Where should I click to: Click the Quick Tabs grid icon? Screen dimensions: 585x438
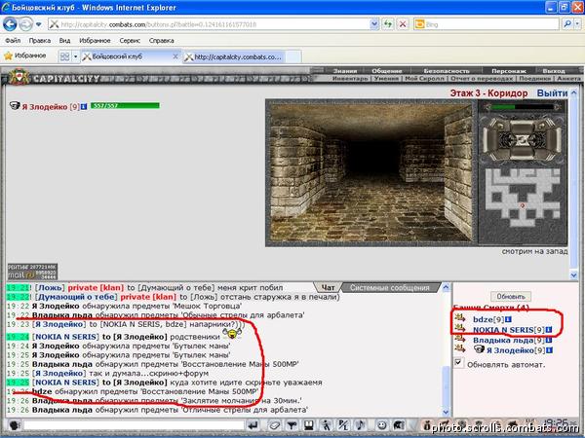tap(65, 56)
